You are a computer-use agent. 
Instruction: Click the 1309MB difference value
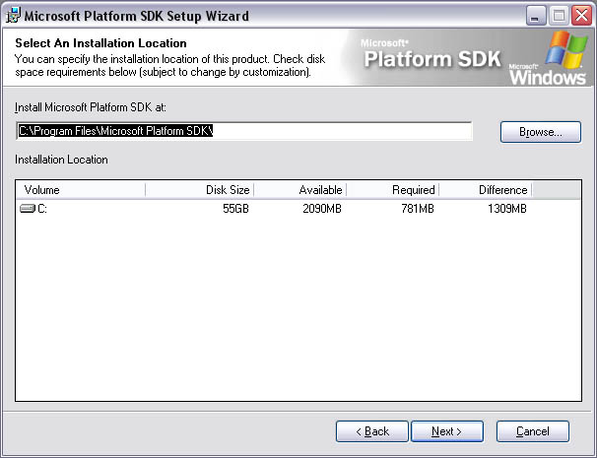pos(507,209)
